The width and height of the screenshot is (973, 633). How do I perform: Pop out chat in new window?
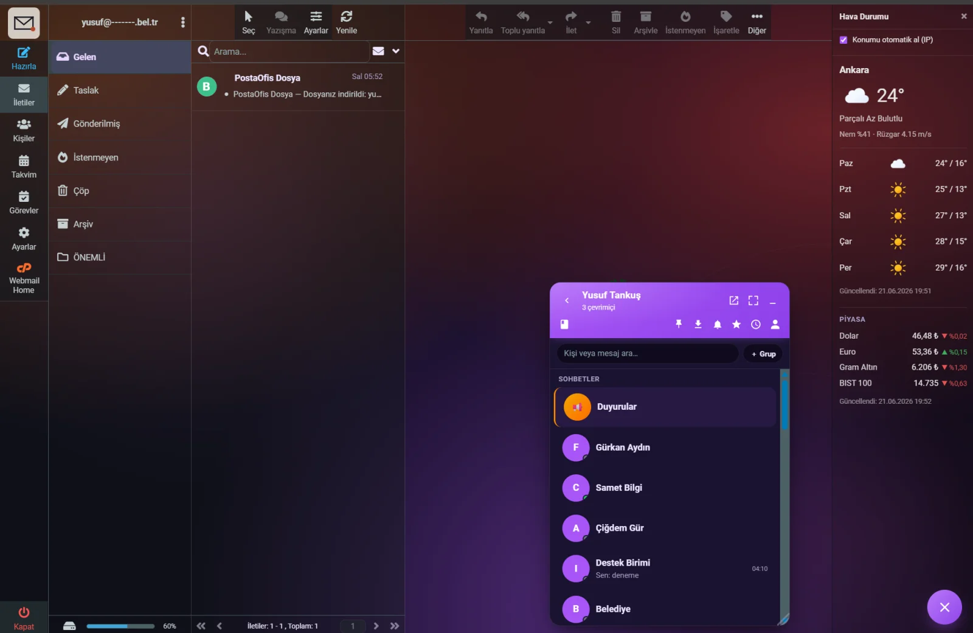coord(734,300)
